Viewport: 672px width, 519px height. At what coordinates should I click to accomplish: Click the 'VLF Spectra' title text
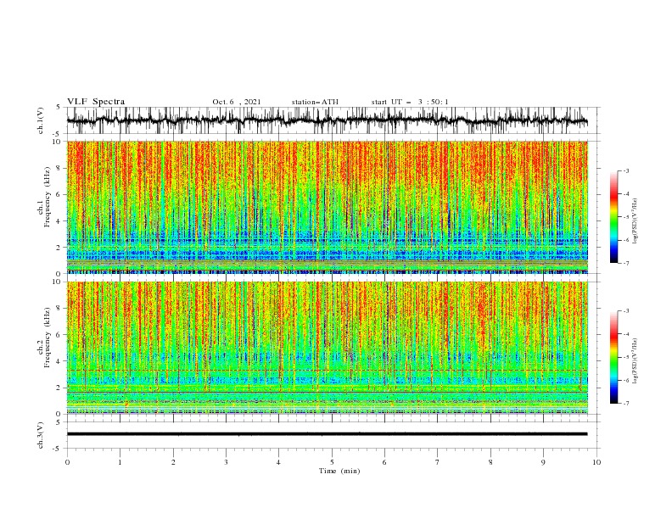coord(96,102)
